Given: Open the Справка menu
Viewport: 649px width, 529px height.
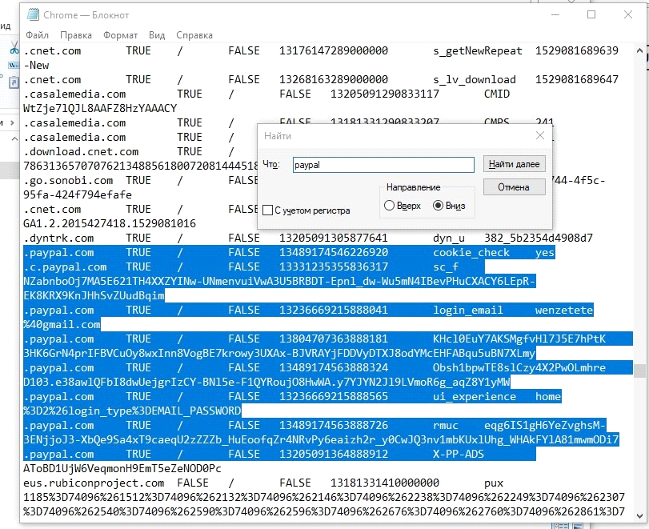Looking at the screenshot, I should (x=194, y=35).
